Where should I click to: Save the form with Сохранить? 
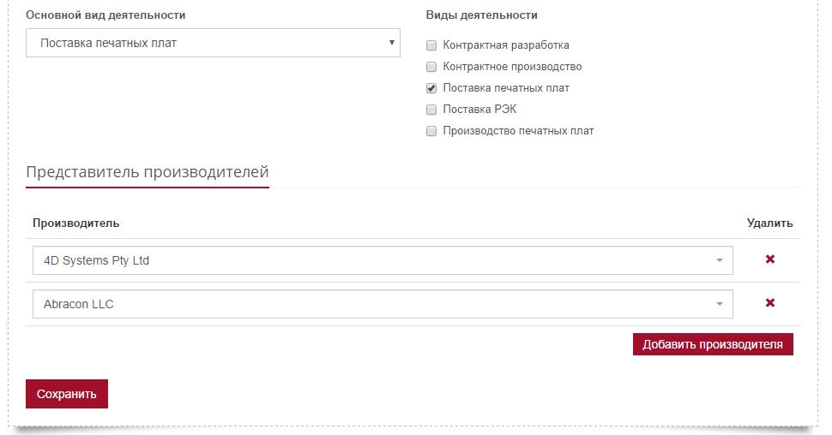[67, 394]
